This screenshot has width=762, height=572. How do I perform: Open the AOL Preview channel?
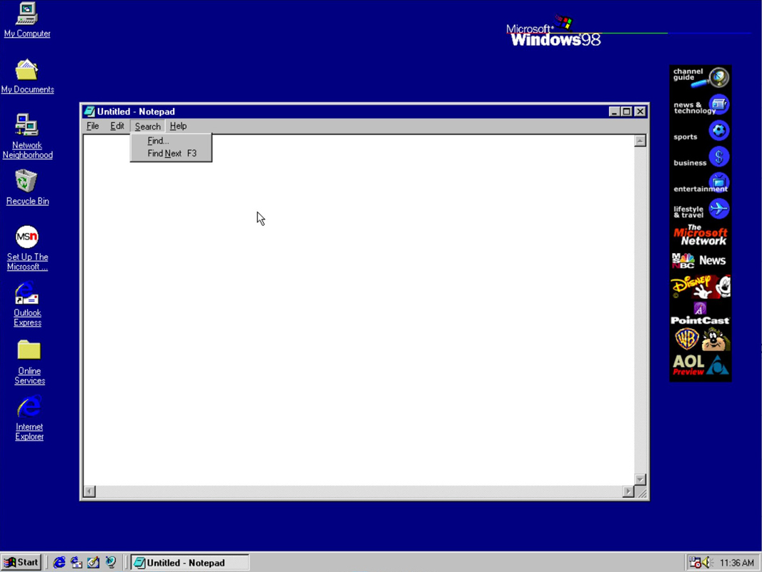(x=701, y=365)
